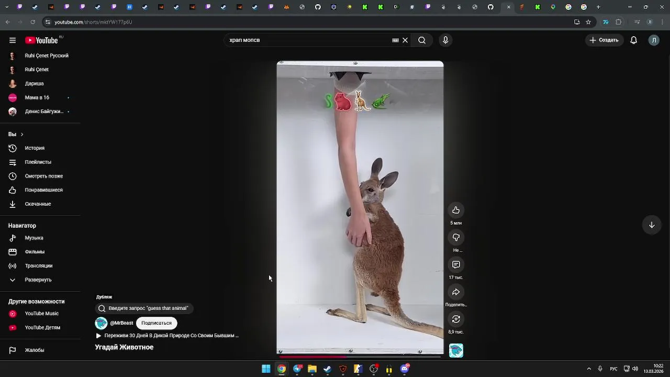Reload the page with the refresh button
Viewport: 670px width, 377px height.
pos(32,22)
